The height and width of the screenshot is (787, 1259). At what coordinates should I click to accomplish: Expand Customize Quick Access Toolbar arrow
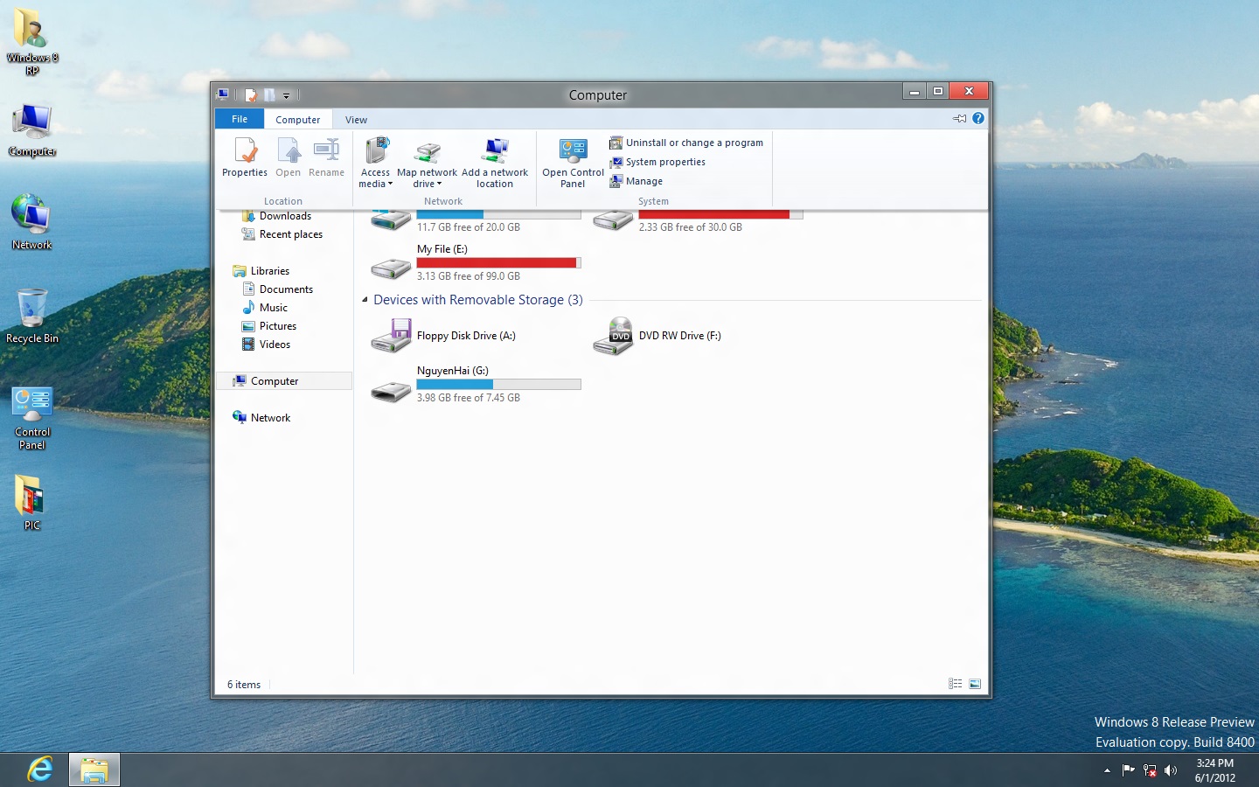tap(286, 96)
